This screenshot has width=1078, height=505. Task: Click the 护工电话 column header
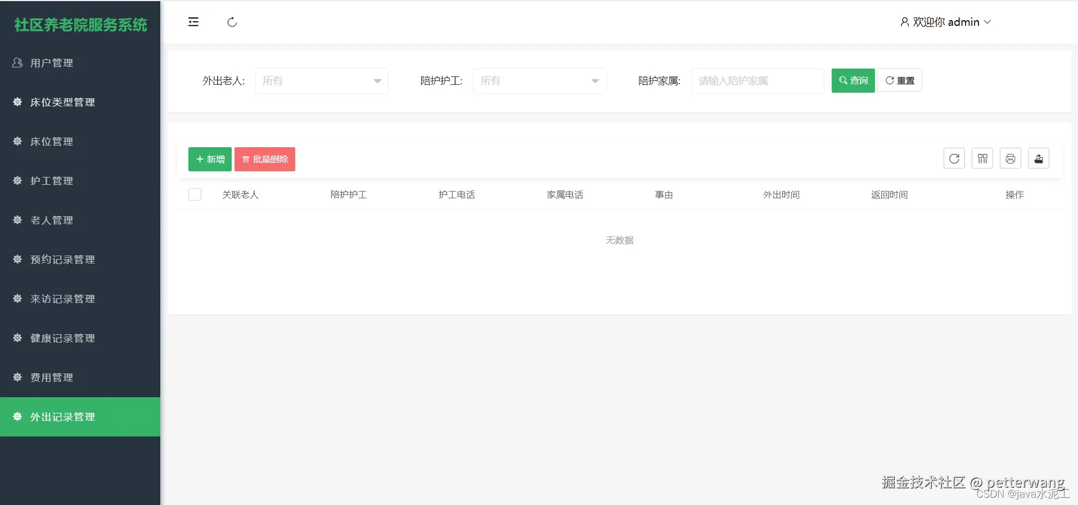click(x=457, y=194)
